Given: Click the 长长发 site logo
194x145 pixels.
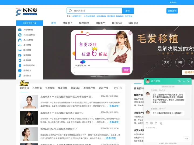Looking at the screenshot, I should tap(26, 12).
